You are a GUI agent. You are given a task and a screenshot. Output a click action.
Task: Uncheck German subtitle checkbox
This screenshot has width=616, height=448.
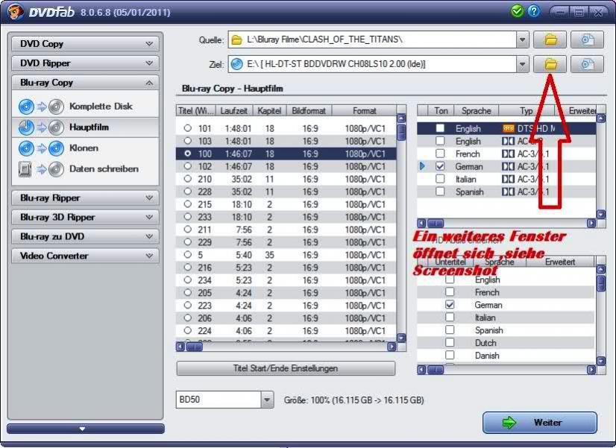click(x=450, y=304)
